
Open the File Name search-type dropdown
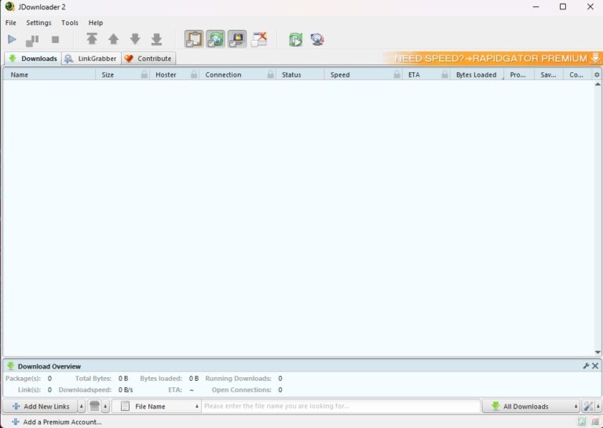pos(197,407)
